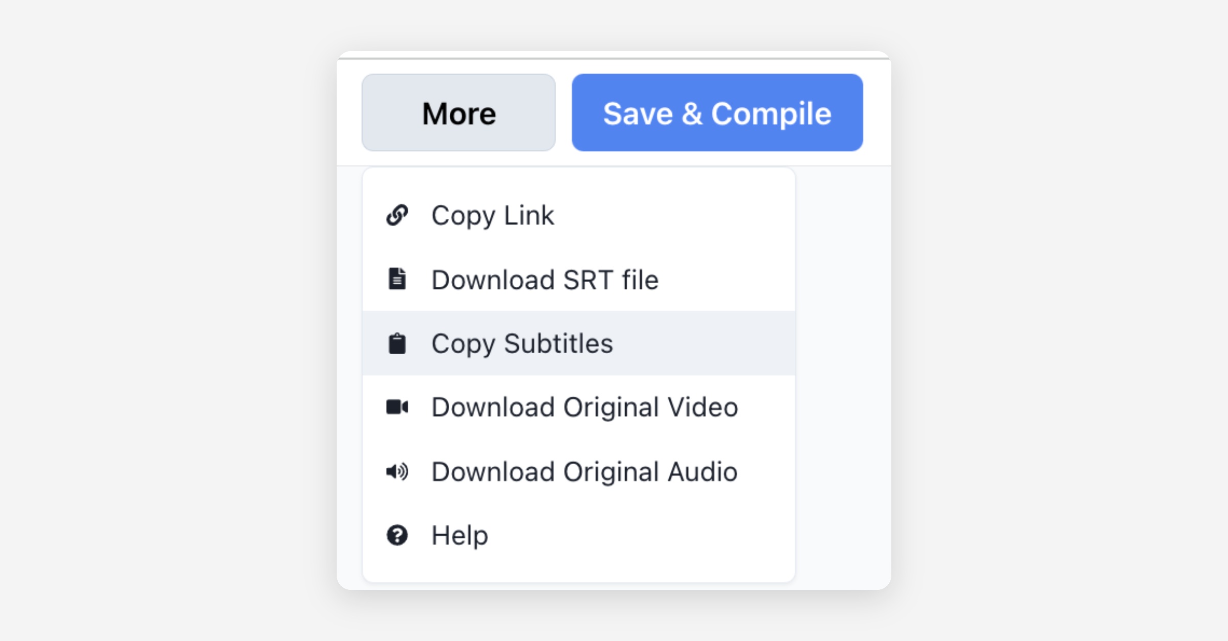The width and height of the screenshot is (1228, 641).
Task: Click the question mark Help icon
Action: coord(397,535)
